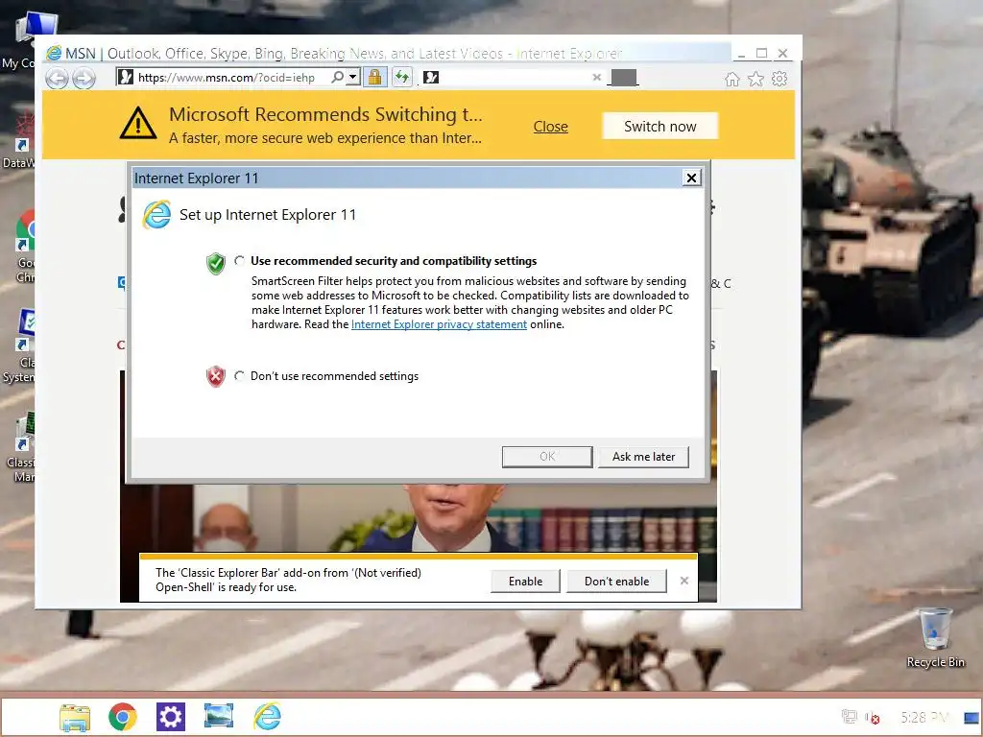Go to Home page via house icon
Viewport: 983px width, 737px height.
[731, 79]
